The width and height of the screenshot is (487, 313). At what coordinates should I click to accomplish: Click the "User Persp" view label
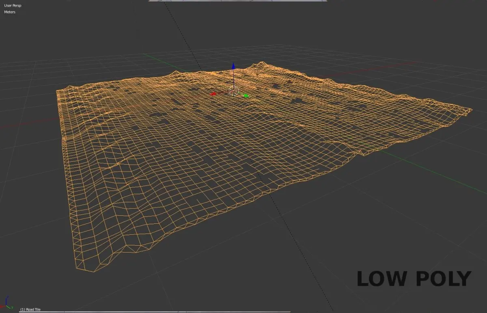coord(13,6)
